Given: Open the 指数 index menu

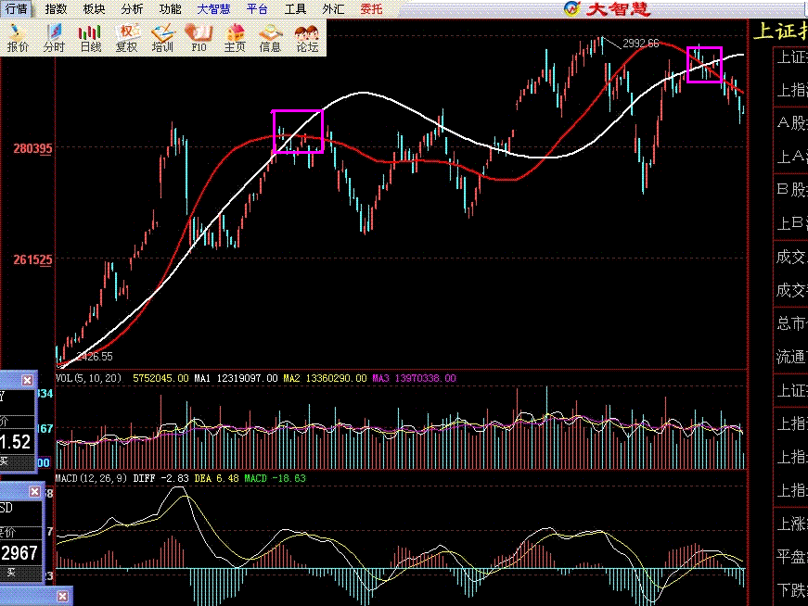Looking at the screenshot, I should click(56, 8).
